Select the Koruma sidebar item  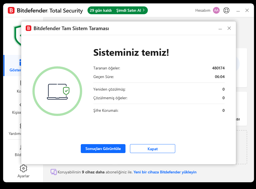tap(19, 87)
